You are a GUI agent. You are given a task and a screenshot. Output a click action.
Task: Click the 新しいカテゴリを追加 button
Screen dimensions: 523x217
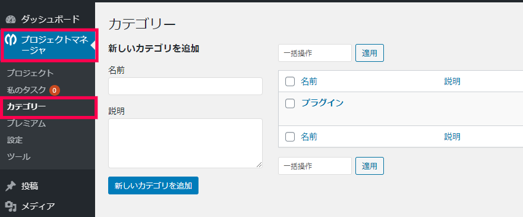[x=153, y=185]
